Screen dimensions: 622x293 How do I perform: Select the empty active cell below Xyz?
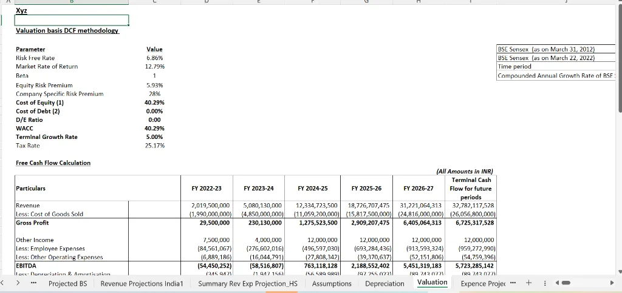(72, 20)
